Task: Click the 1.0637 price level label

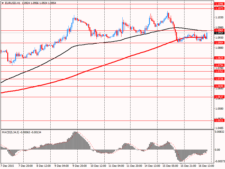Action: [219, 97]
